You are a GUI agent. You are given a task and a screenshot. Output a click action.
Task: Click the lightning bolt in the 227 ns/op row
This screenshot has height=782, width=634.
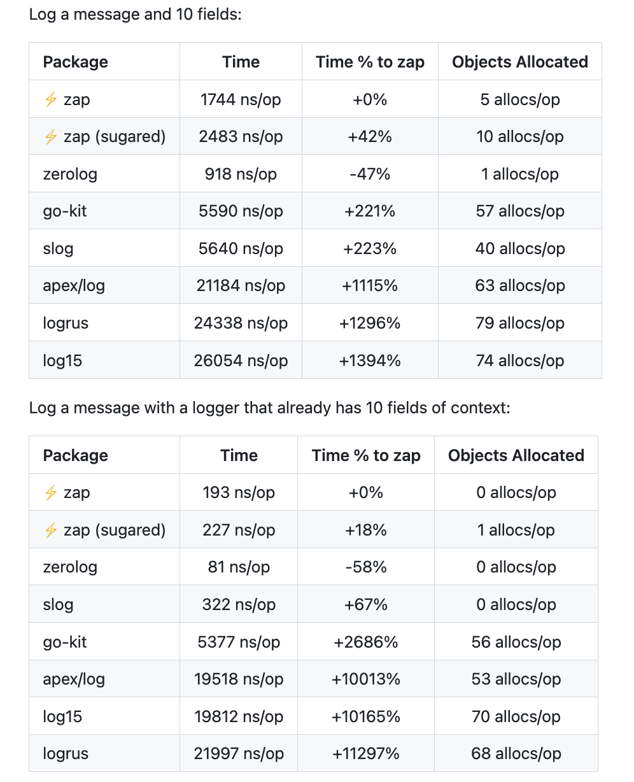click(51, 530)
